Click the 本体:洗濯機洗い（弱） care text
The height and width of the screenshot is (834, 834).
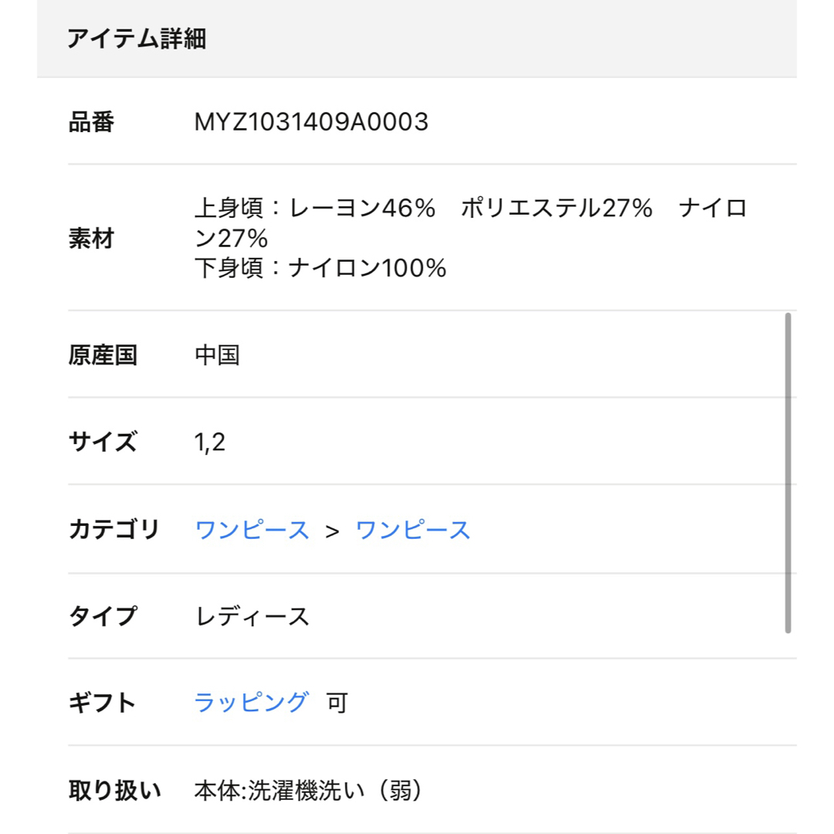pyautogui.click(x=308, y=790)
